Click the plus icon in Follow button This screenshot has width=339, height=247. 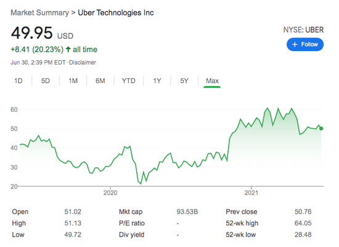pos(295,44)
